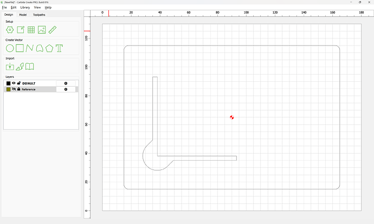Click the import file icon
This screenshot has height=224, width=374.
[10, 67]
